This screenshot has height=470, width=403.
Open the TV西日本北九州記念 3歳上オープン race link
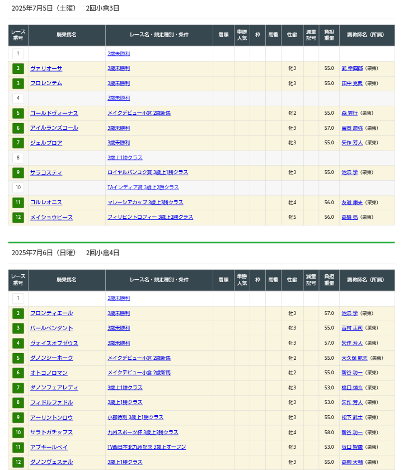coord(147,447)
